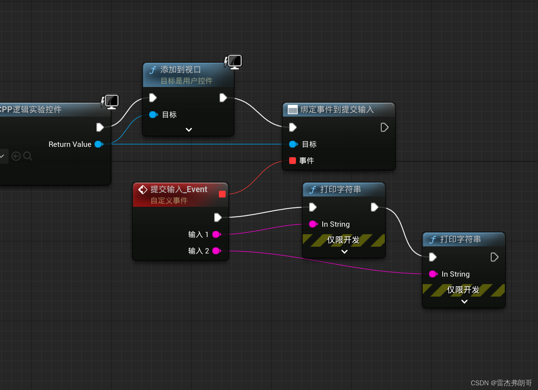The image size is (538, 390).
Task: Click the magenta 输入 1 pin
Action: click(x=217, y=235)
